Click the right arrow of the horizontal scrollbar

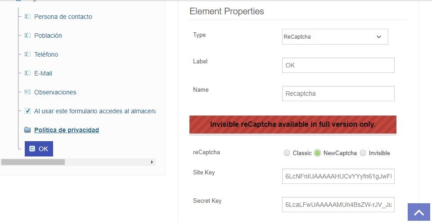tap(152, 162)
